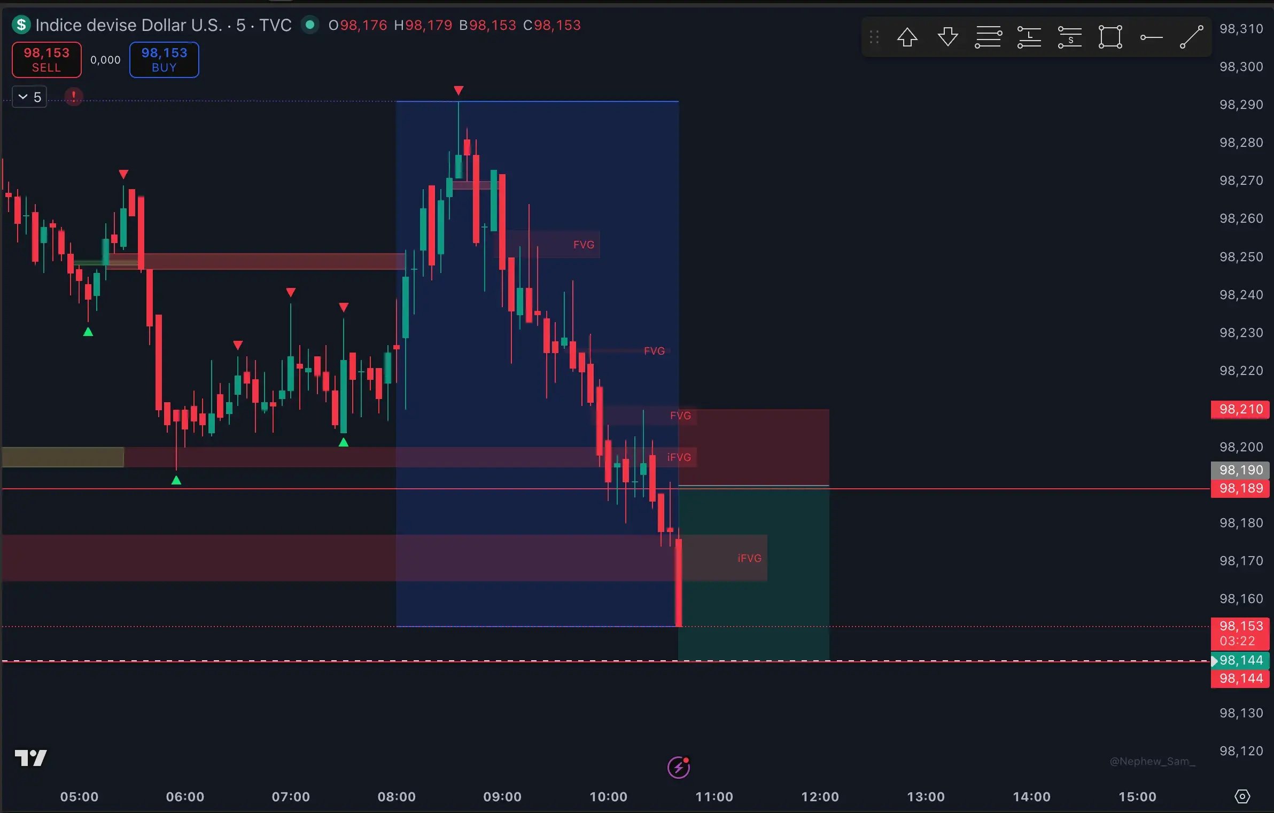Viewport: 1274px width, 813px height.
Task: Click the blue BUY 98,153 button
Action: point(164,60)
